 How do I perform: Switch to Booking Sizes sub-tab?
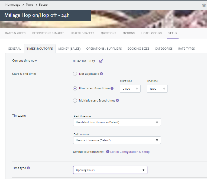138,49
